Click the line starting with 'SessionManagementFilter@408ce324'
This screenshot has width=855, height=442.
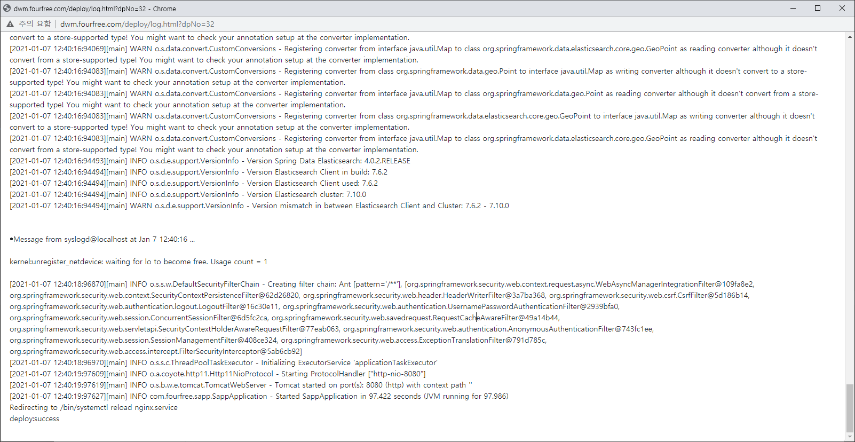point(278,341)
